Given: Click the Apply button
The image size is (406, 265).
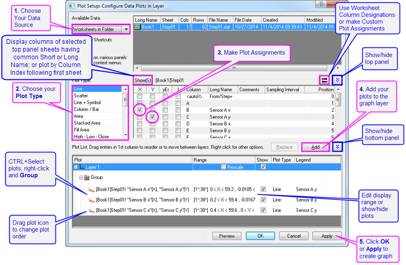Looking at the screenshot, I should point(327,236).
